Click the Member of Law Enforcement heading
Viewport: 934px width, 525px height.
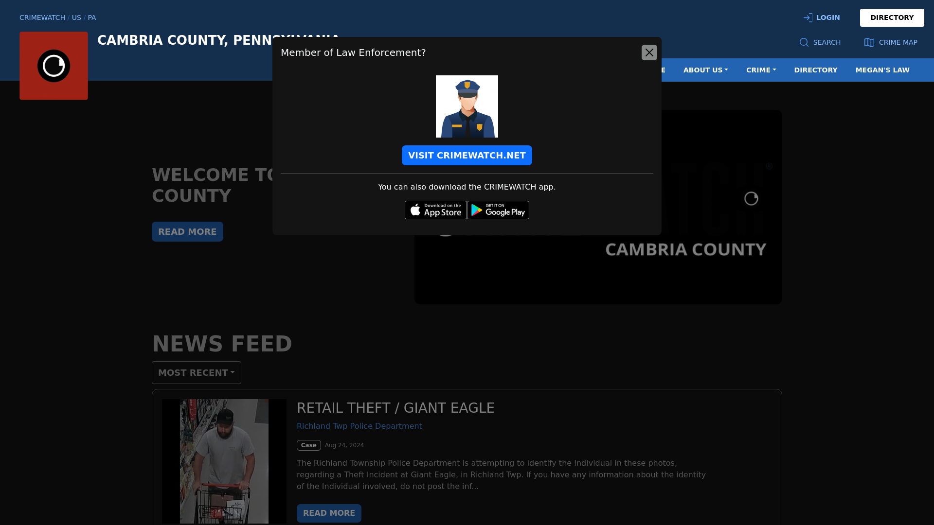coord(353,52)
